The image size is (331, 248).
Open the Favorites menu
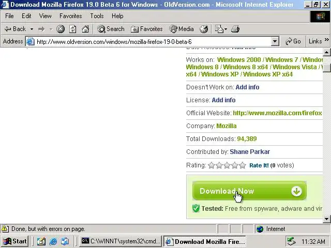click(x=71, y=16)
